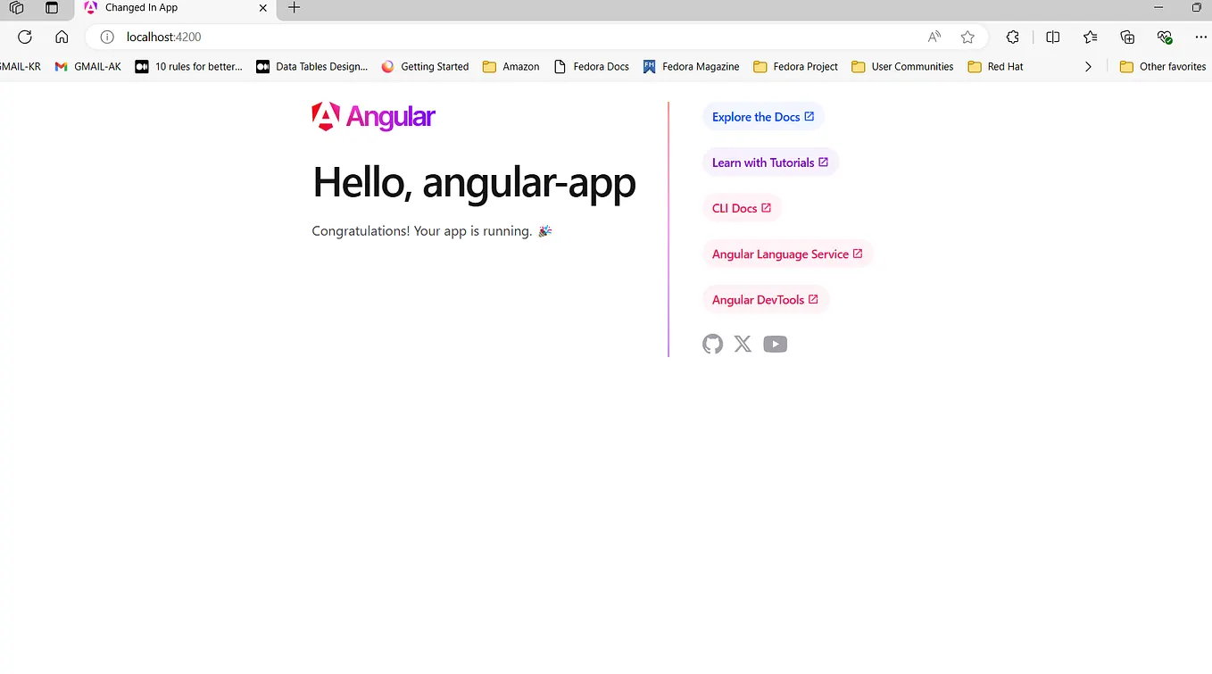Open the YouTube icon

[x=775, y=344]
